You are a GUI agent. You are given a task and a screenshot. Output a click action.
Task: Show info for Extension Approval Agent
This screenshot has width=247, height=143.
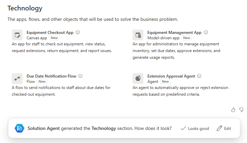[199, 76]
